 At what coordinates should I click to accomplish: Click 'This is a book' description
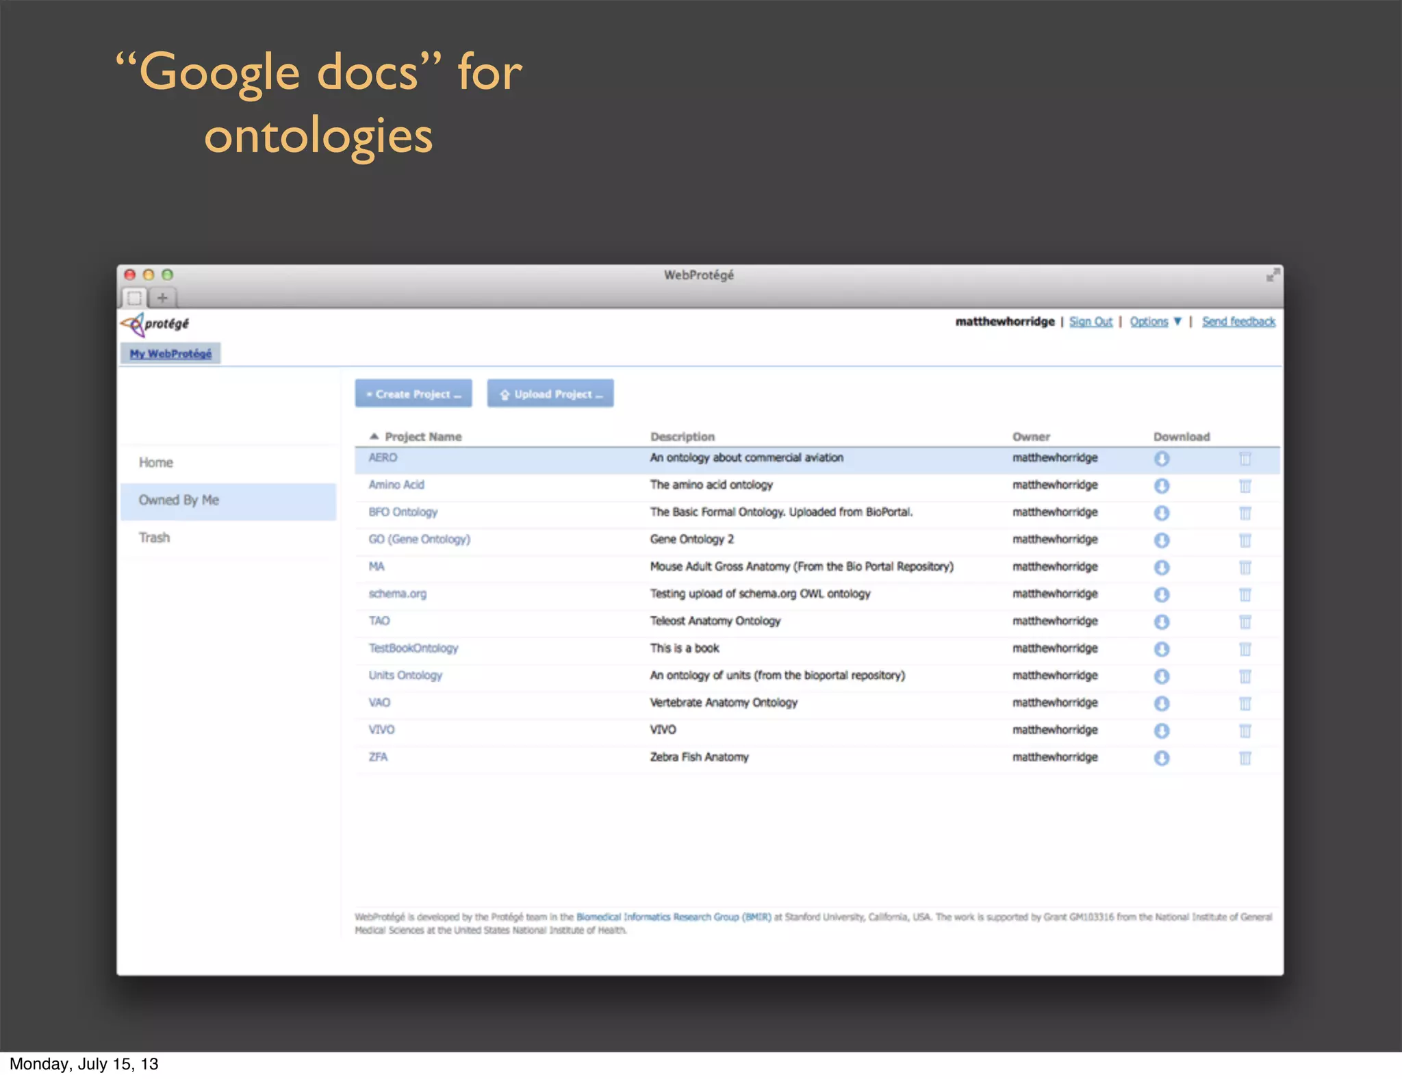click(685, 648)
